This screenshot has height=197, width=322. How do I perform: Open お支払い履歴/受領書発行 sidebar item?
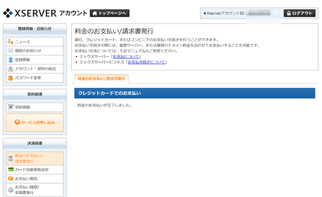pos(35,190)
